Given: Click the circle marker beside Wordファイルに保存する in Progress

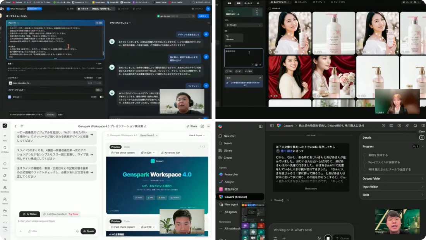Looking at the screenshot, I should point(365,162).
